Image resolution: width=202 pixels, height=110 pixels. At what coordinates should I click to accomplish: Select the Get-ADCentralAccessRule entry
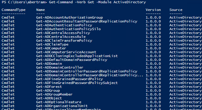tap(61, 37)
